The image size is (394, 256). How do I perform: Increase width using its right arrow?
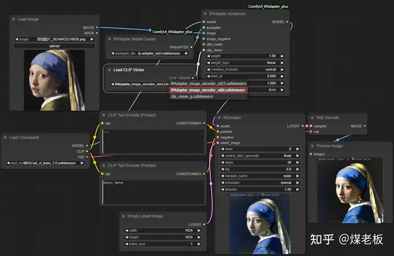tap(199, 230)
